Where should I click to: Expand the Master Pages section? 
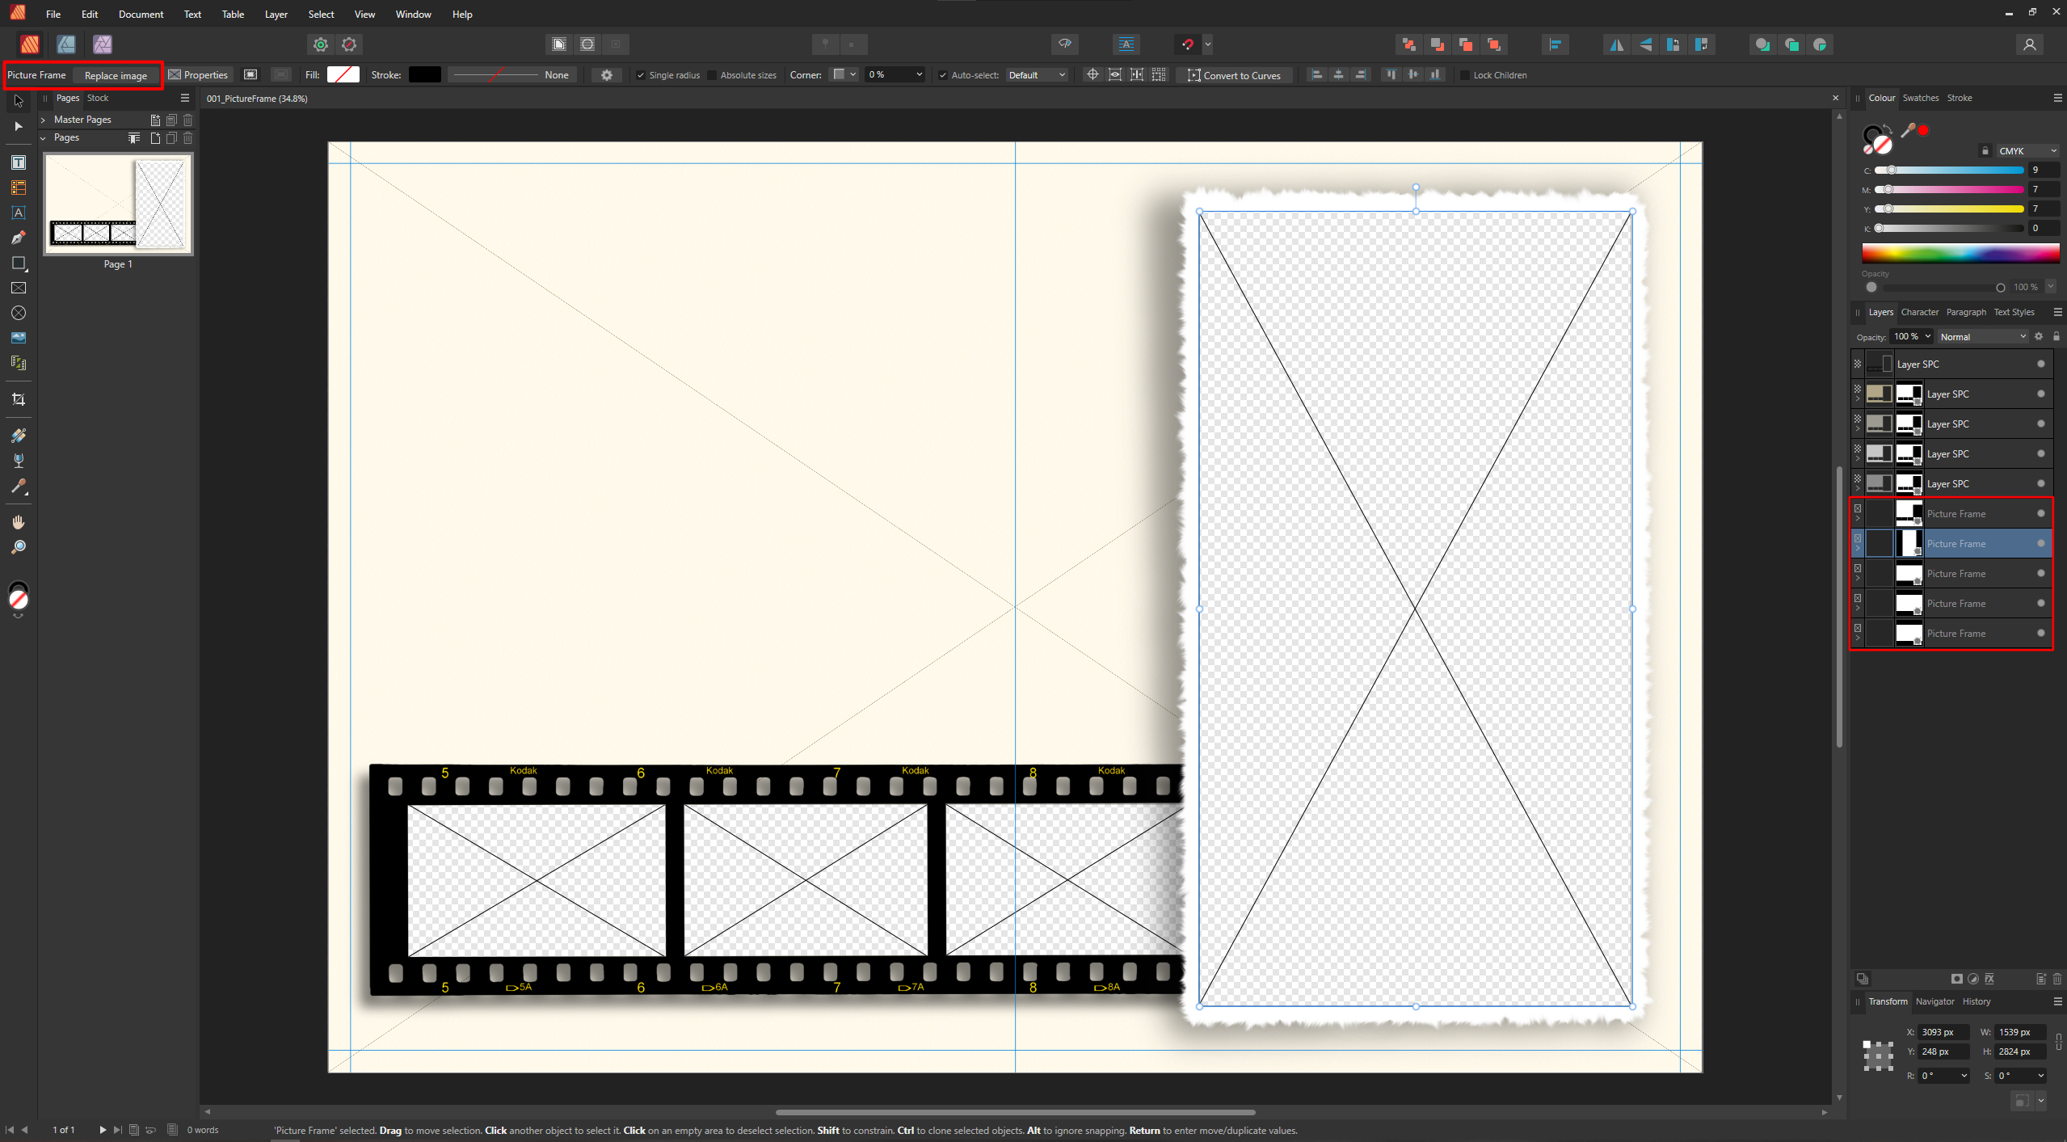point(44,120)
